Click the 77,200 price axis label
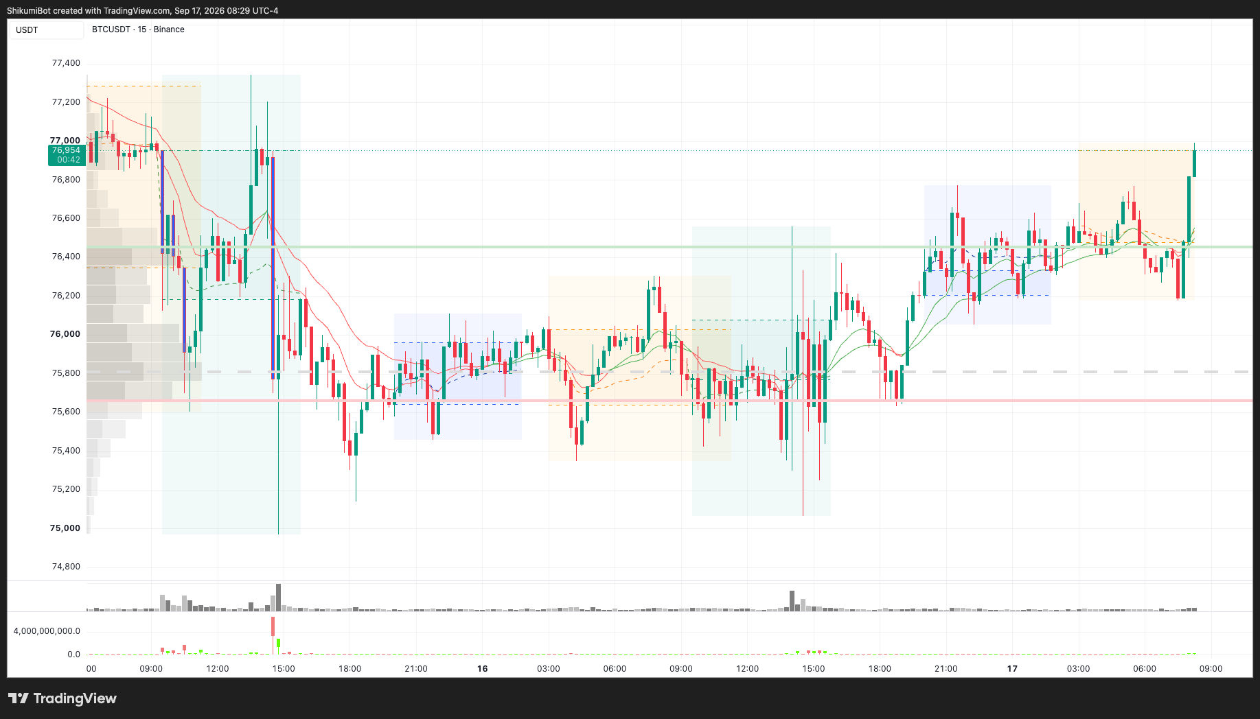 pyautogui.click(x=66, y=102)
